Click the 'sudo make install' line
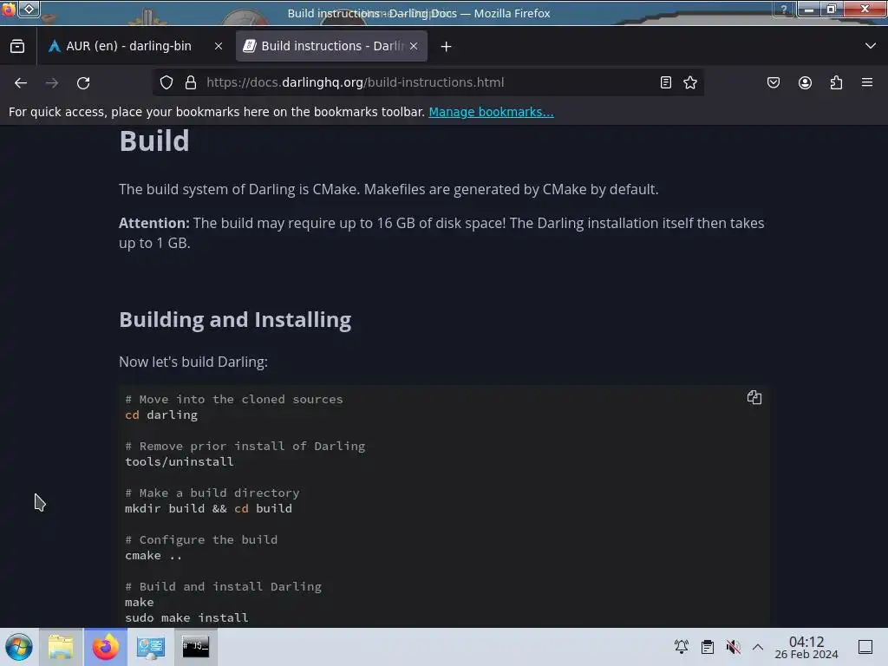Viewport: 888px width, 666px height. pos(186,617)
